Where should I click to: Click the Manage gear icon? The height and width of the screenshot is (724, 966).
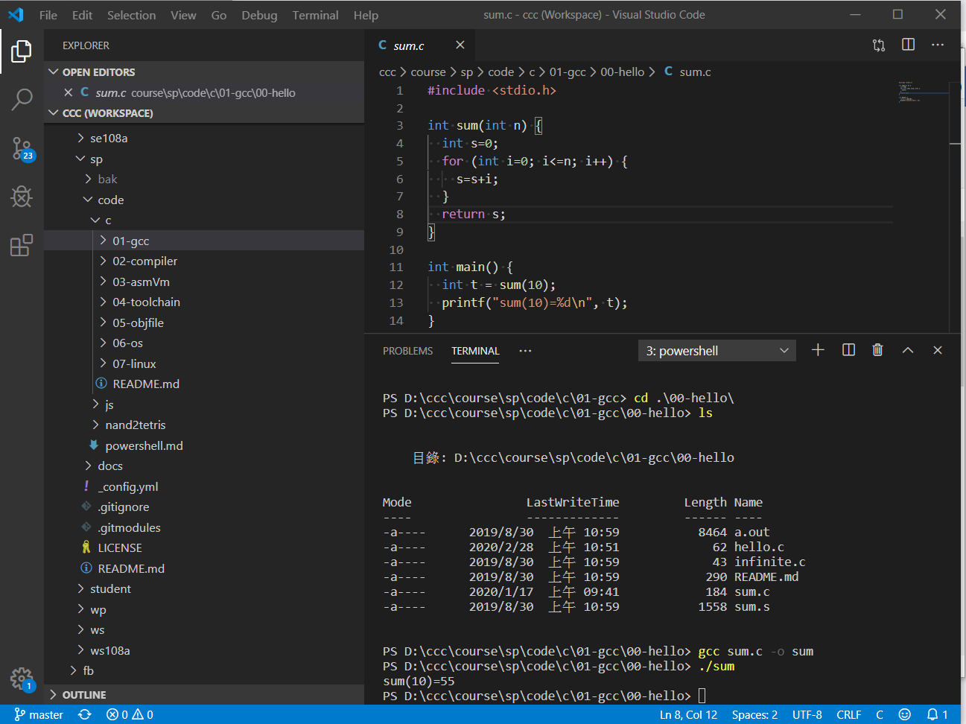point(22,679)
